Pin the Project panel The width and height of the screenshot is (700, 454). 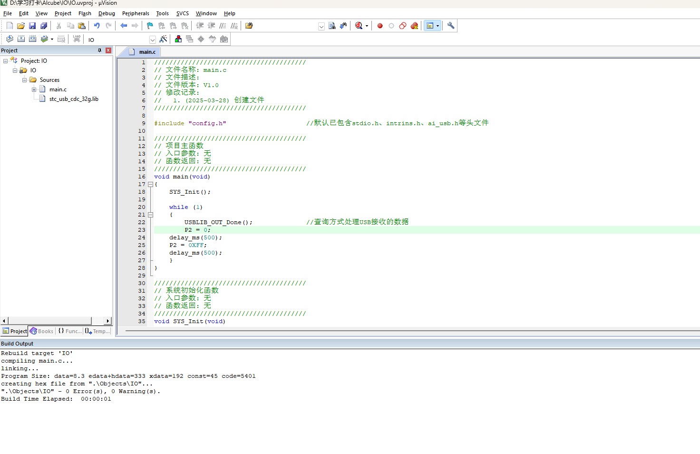tap(99, 50)
